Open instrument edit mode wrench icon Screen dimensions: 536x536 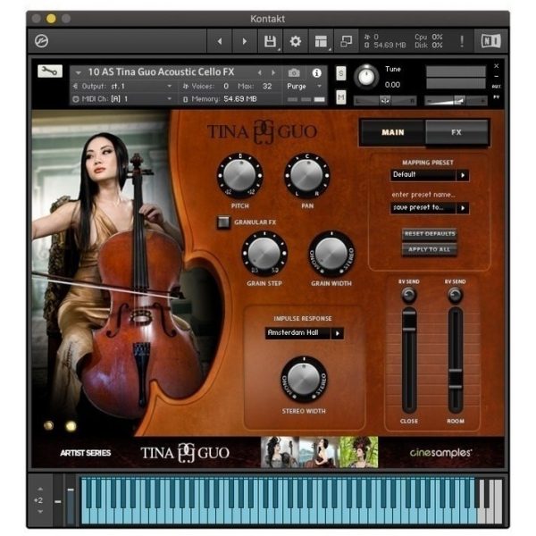tap(50, 71)
